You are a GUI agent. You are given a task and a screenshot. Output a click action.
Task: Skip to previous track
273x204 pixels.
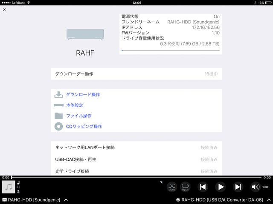[x=203, y=187]
